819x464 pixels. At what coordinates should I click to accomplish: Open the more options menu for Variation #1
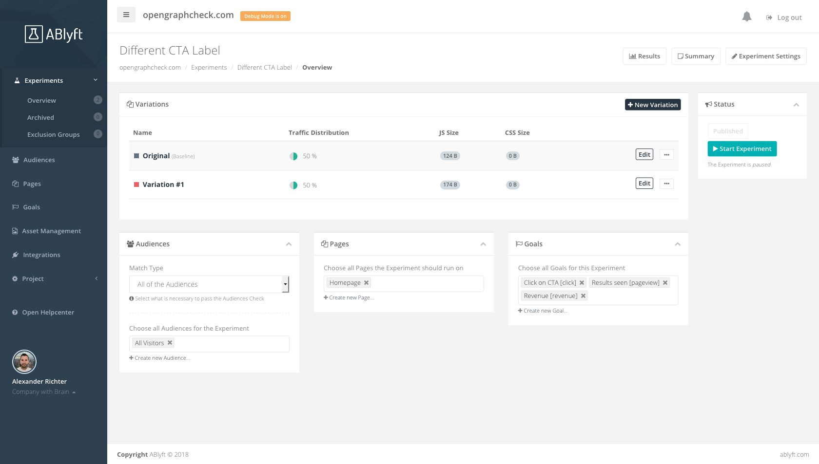pyautogui.click(x=666, y=183)
